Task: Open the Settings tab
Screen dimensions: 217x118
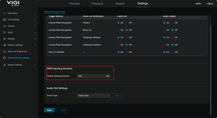Action: (143, 3)
